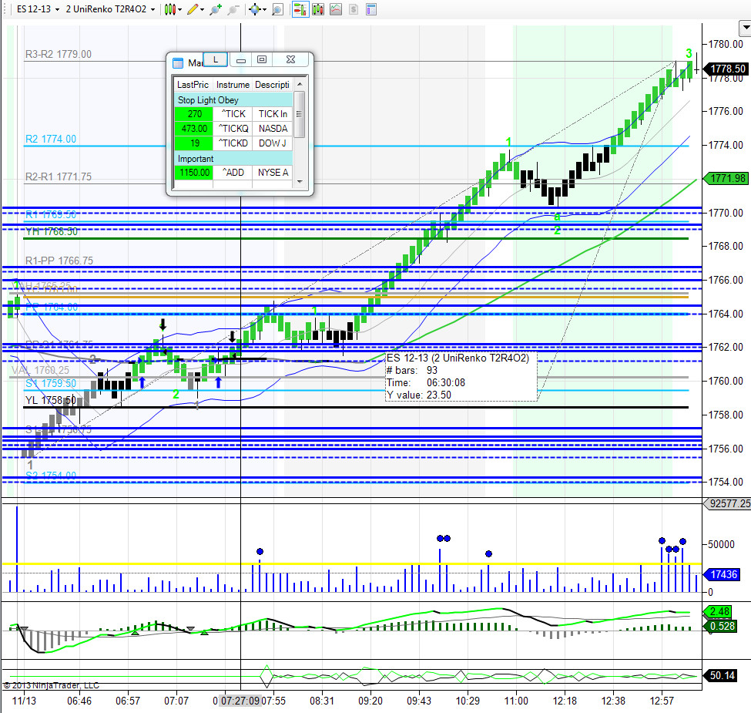Expand the cursor type dropdown arrow
751x713 pixels.
click(264, 9)
